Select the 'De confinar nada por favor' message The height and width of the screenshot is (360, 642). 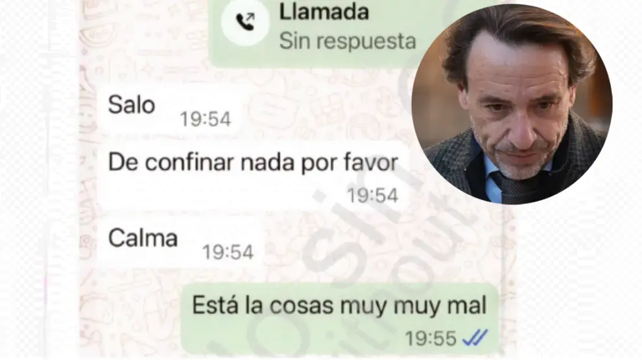pyautogui.click(x=253, y=175)
